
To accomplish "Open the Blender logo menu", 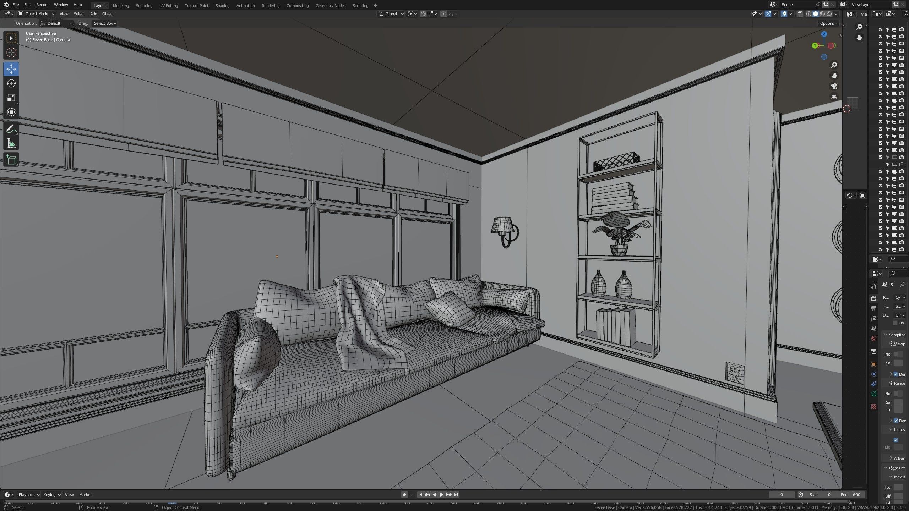I will (6, 5).
